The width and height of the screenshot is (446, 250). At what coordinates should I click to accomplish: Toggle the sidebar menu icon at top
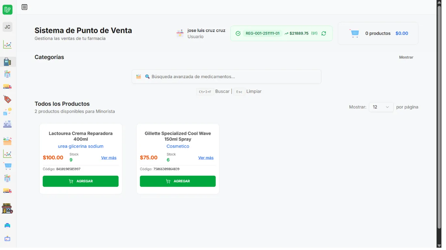(x=24, y=7)
